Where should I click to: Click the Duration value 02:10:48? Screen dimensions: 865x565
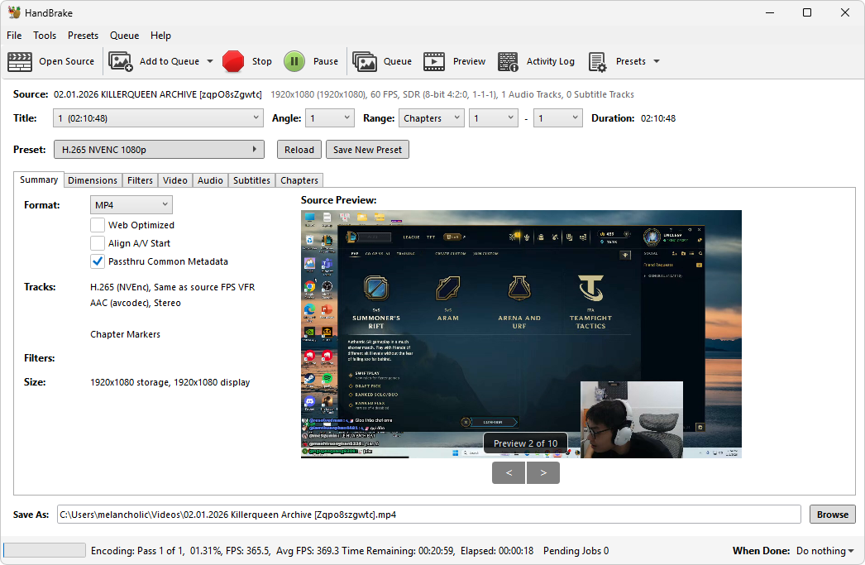click(x=658, y=118)
